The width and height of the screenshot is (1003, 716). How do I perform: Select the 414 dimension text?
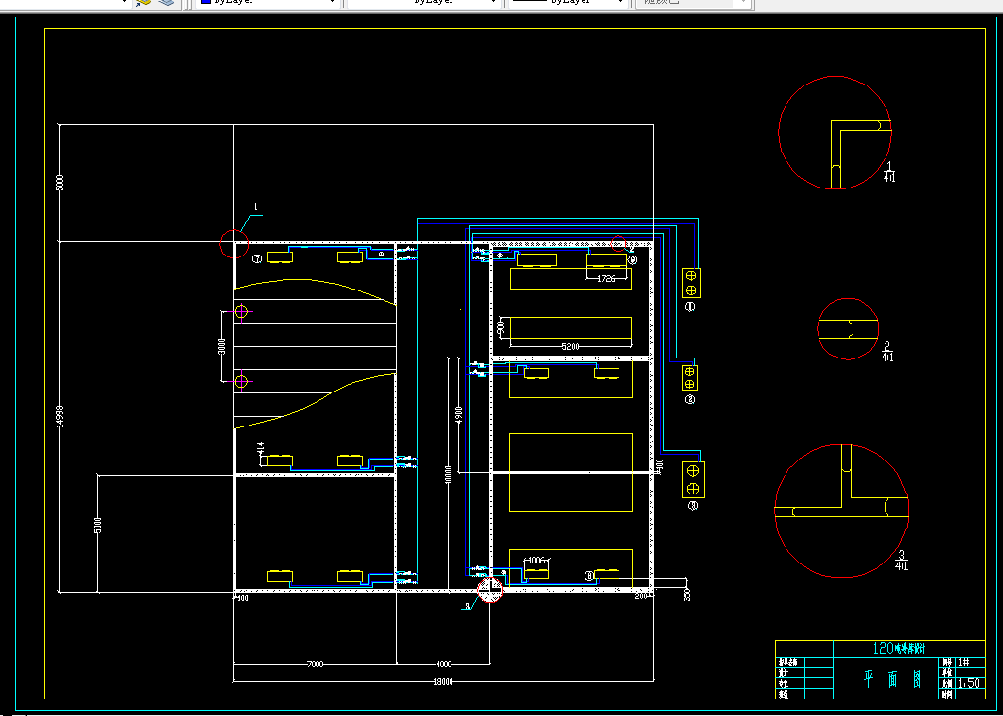click(261, 449)
